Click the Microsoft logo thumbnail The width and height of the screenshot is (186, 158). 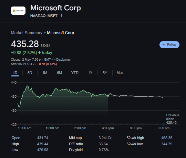pyautogui.click(x=18, y=11)
